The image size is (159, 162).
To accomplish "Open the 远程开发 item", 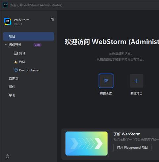I will click(15, 45).
